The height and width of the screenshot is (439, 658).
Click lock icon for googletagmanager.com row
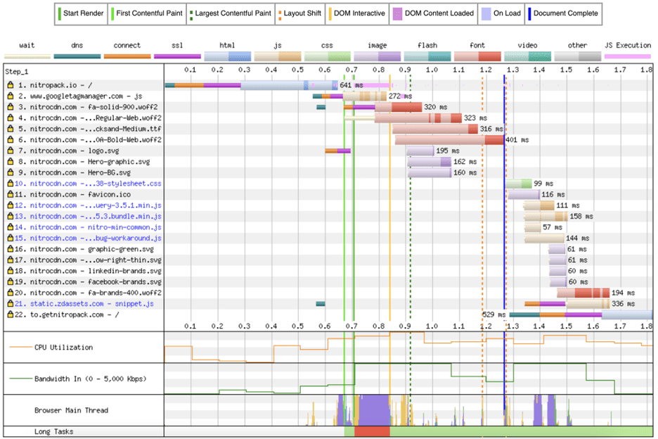[11, 96]
